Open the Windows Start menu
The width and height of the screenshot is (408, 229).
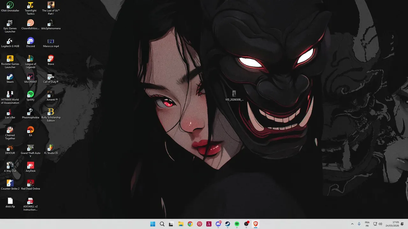153,224
